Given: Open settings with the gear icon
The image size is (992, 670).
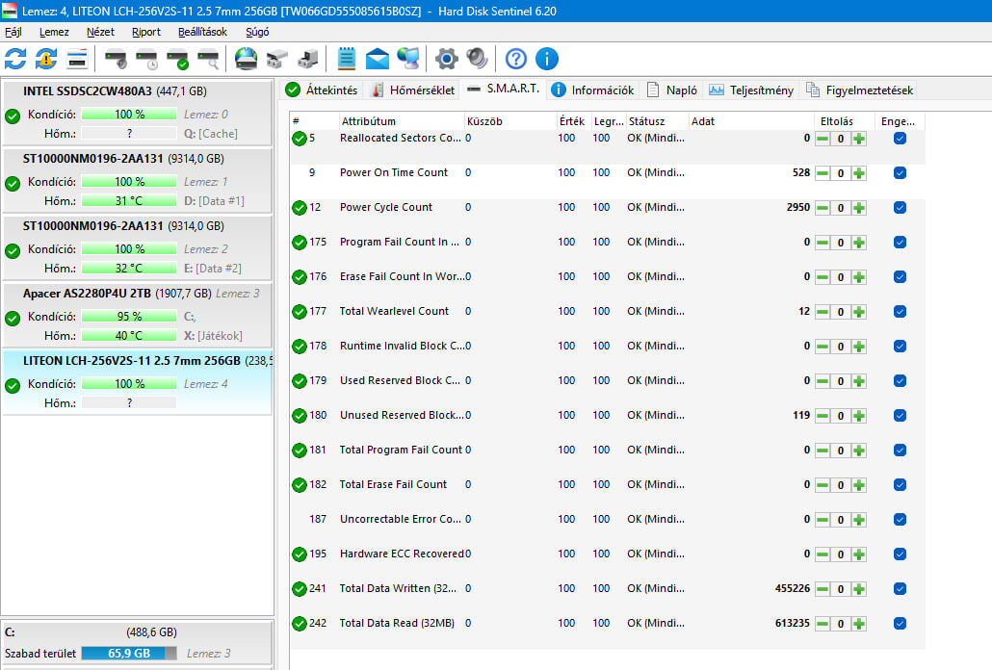Looking at the screenshot, I should tap(447, 60).
